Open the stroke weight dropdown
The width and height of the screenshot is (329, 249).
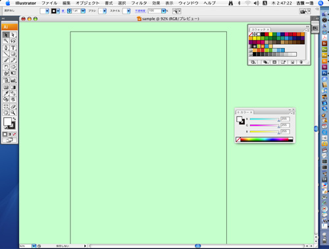pos(83,11)
